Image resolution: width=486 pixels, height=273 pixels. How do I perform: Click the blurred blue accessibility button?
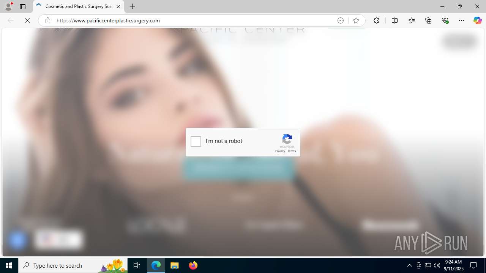17,240
